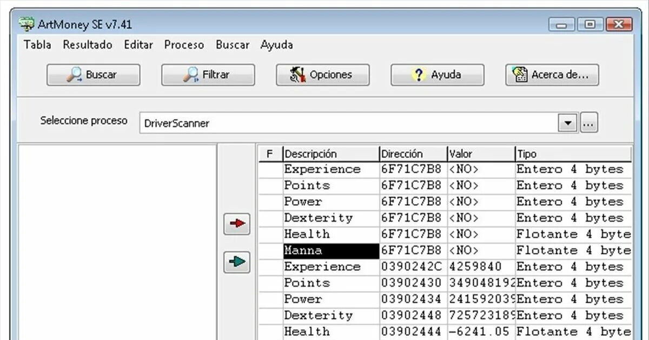Viewport: 649px width, 340px height.
Task: Open the Ayuda menu in menu bar
Action: point(277,45)
